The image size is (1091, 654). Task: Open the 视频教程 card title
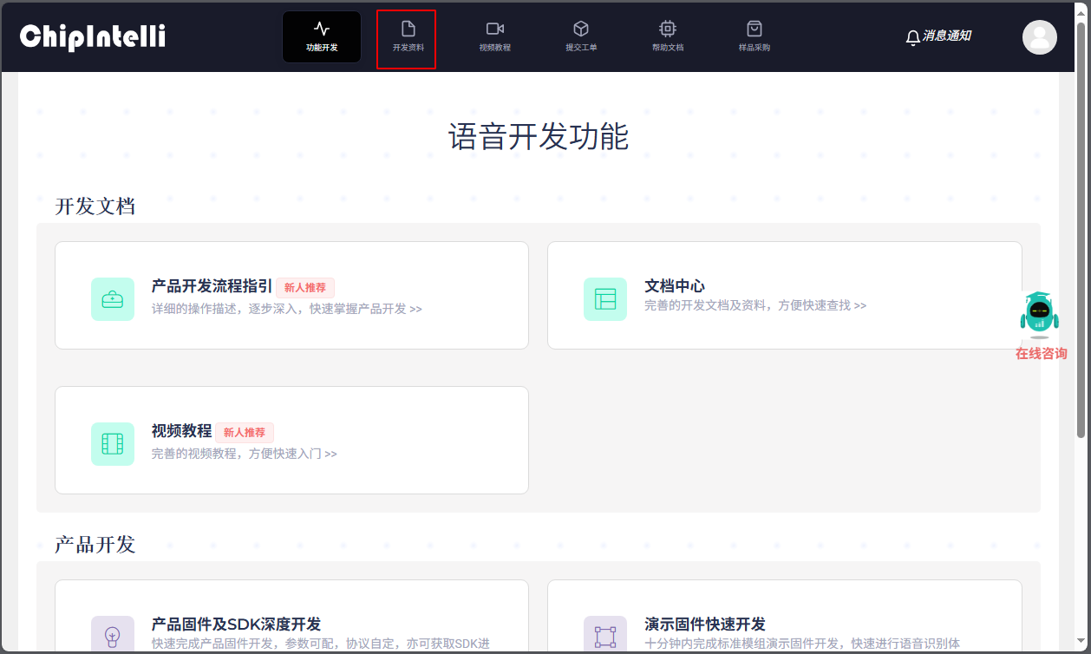(182, 431)
